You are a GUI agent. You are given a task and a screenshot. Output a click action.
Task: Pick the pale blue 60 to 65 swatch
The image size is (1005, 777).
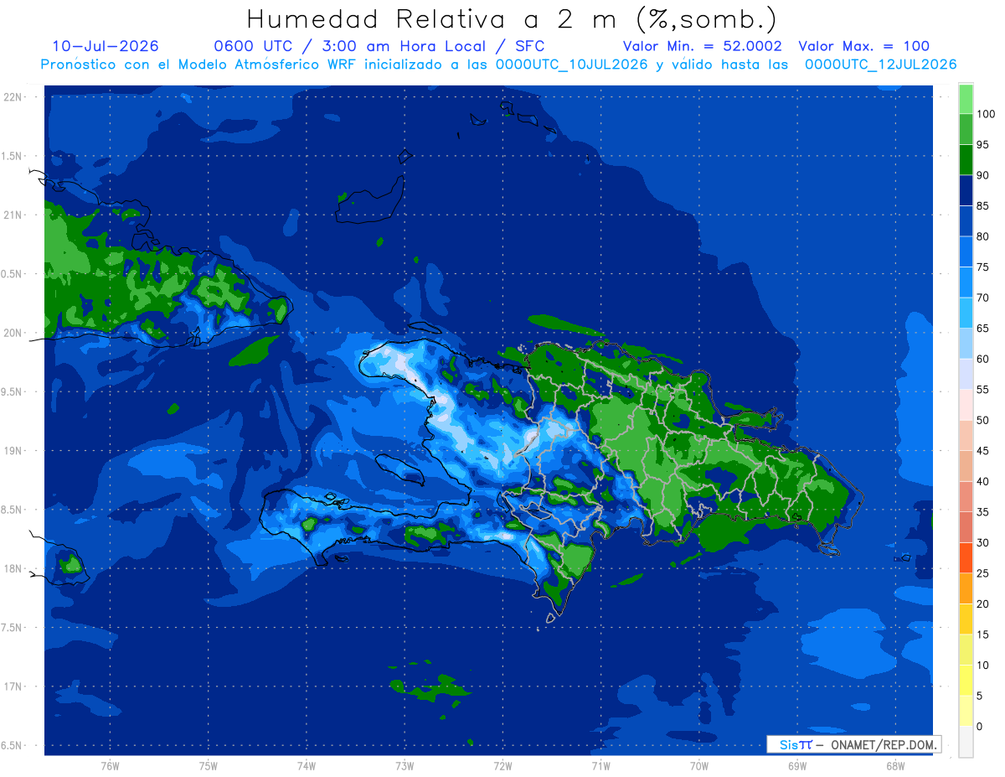pyautogui.click(x=966, y=344)
